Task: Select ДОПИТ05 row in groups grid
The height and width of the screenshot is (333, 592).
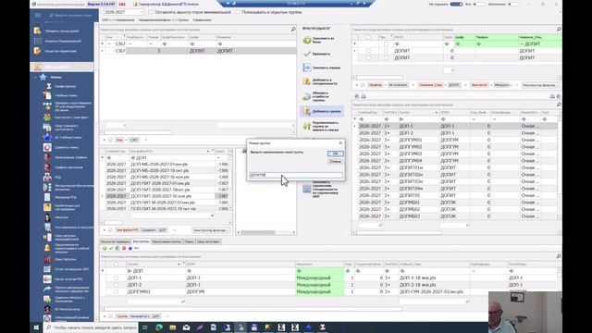Action: [457, 195]
